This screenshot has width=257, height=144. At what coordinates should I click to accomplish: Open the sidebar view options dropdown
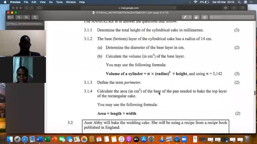(10, 17)
